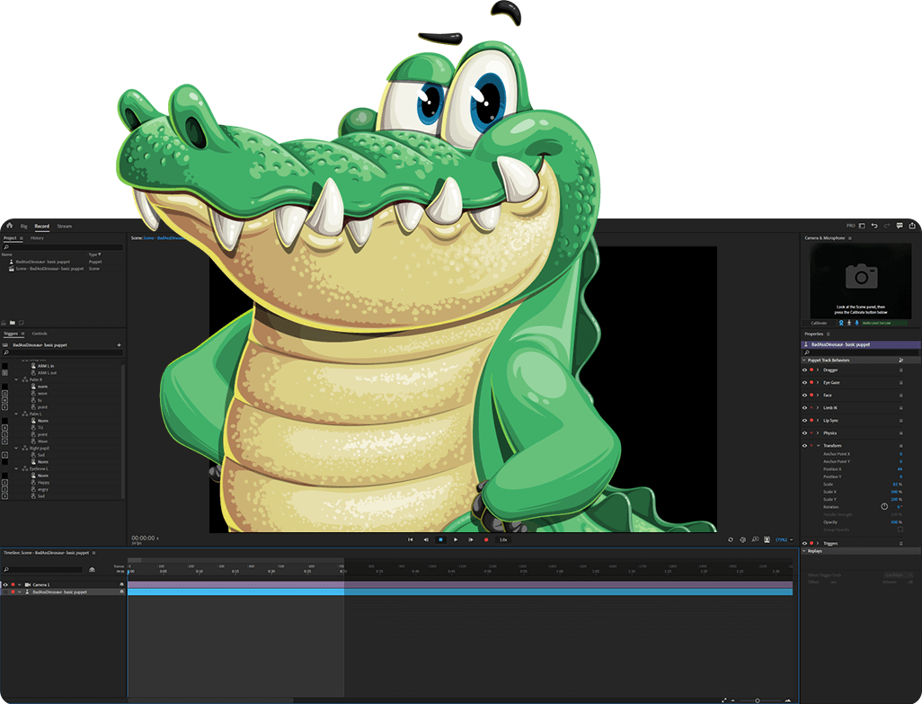
Task: Add a new trigger with plus icon
Action: (x=119, y=344)
